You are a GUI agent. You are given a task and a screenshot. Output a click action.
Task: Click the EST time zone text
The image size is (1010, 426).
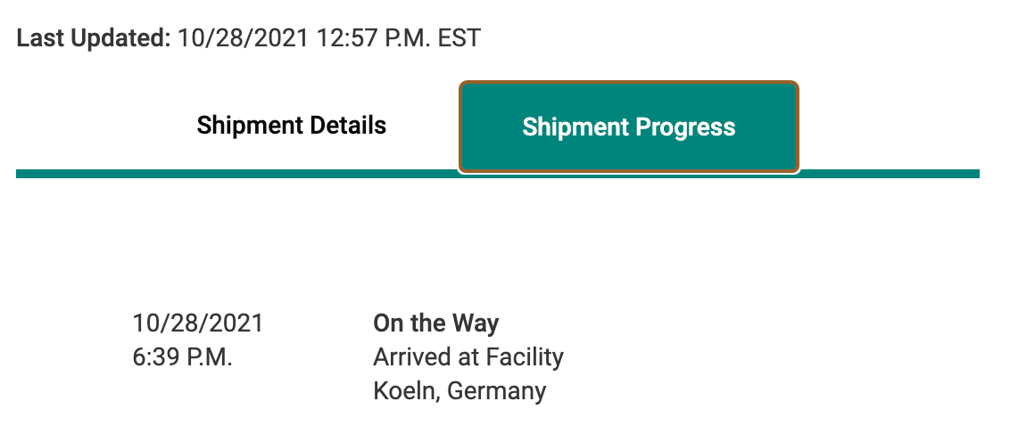point(459,38)
